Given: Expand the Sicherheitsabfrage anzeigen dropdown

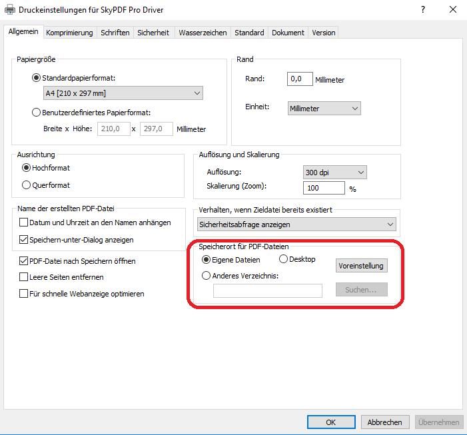Looking at the screenshot, I should (296, 224).
